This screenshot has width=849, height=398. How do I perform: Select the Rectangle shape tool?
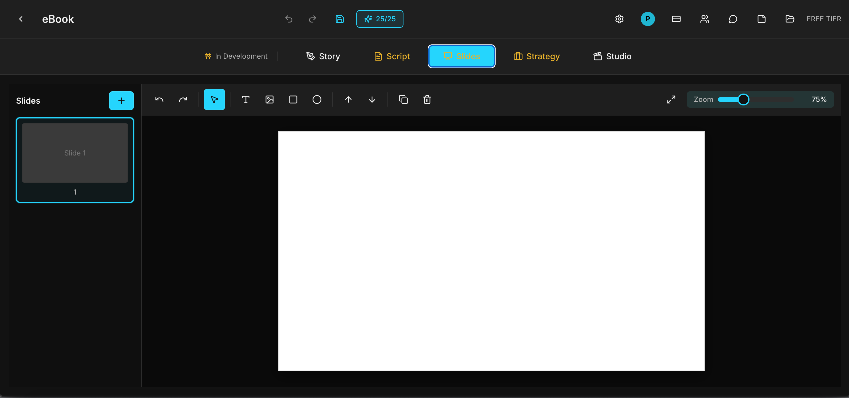click(293, 99)
